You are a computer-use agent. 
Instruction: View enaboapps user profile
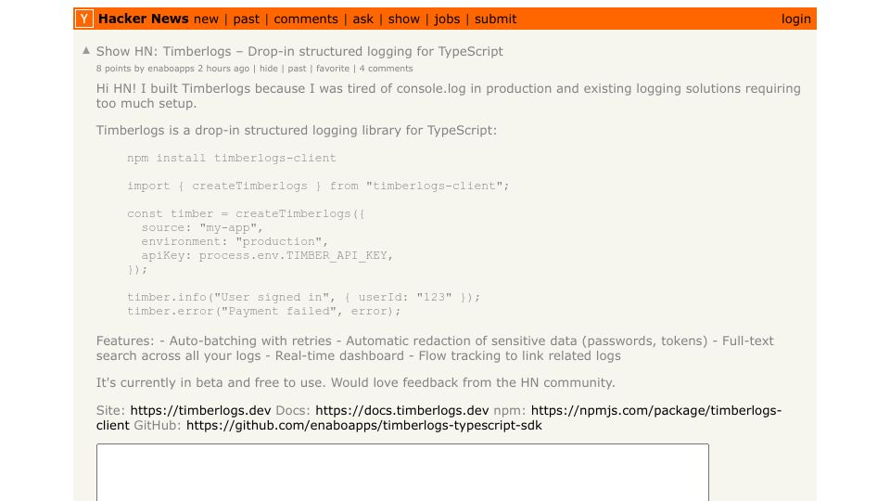(171, 68)
